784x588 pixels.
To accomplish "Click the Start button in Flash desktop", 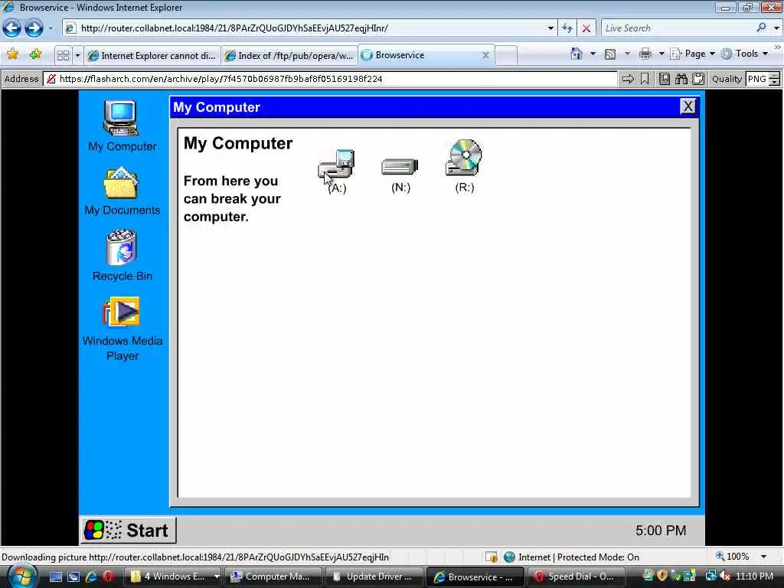I will [x=128, y=530].
